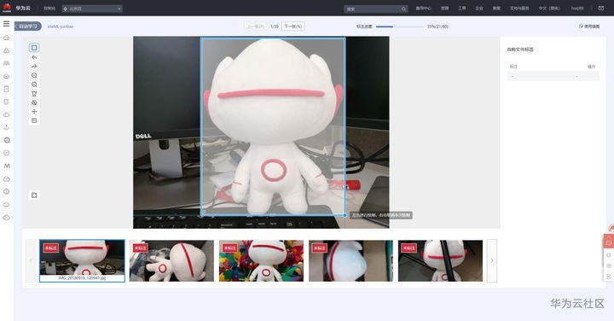Viewport: 614px width, 321px height.
Task: Open the region selector dropdown
Action: click(92, 9)
